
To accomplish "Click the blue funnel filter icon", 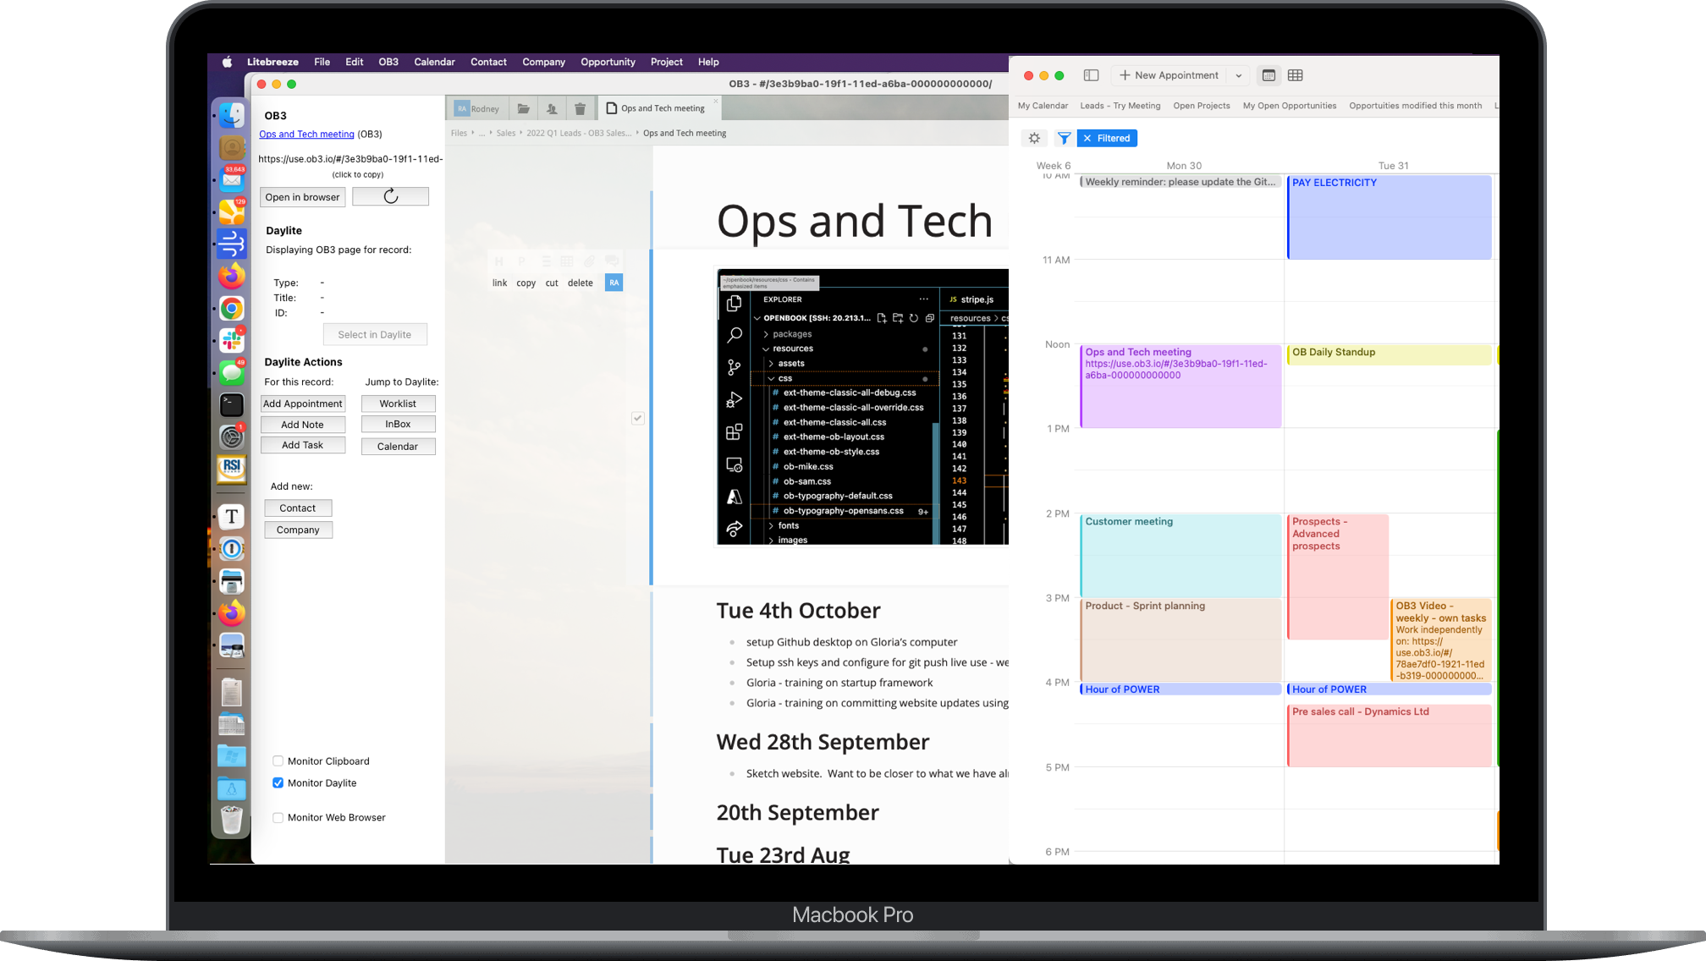I will (x=1064, y=138).
